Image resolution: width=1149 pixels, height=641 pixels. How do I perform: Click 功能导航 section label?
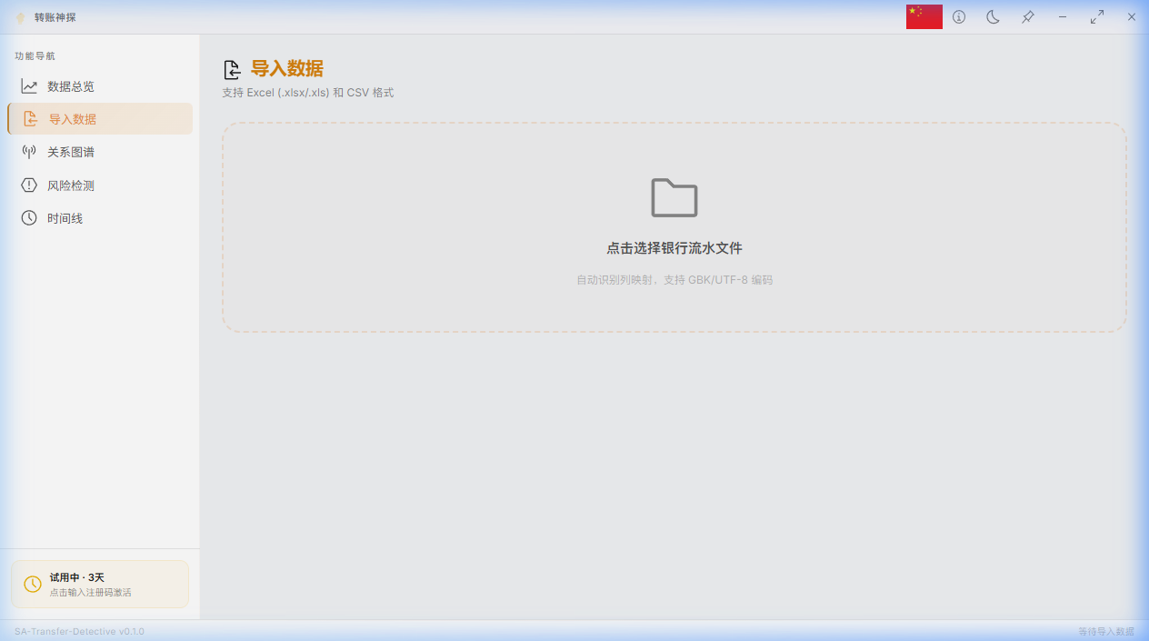(x=35, y=56)
